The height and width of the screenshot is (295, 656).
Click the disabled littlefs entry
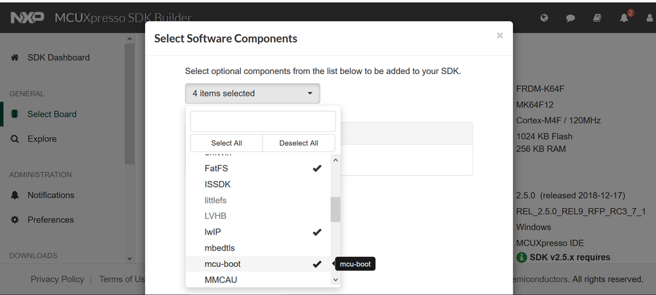[x=258, y=200]
